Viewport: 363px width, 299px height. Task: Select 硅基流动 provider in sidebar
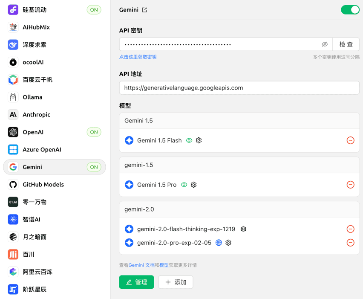point(55,10)
